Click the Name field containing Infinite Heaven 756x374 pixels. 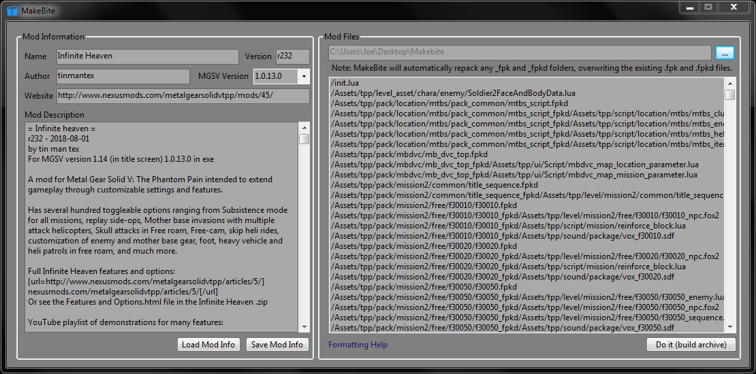pos(146,56)
